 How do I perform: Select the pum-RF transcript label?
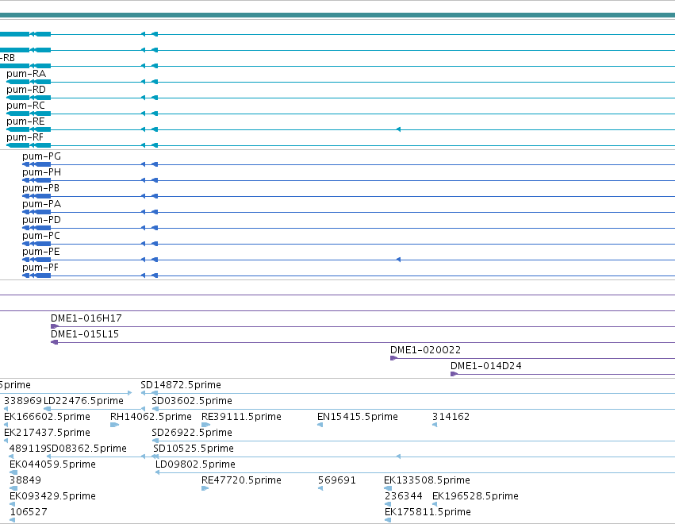[25, 137]
